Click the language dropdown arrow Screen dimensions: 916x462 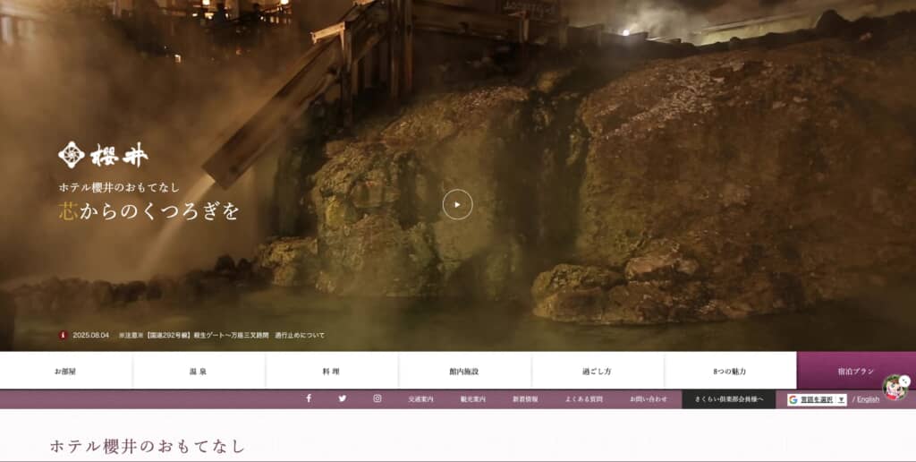(x=841, y=399)
